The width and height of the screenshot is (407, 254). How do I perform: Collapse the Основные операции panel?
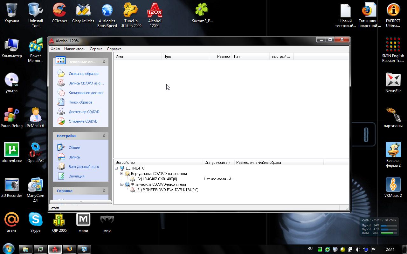[104, 62]
